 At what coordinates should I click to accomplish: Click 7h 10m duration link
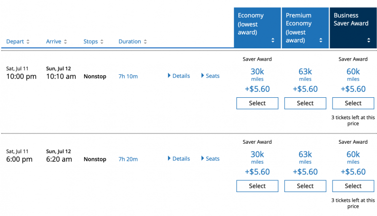pos(128,76)
